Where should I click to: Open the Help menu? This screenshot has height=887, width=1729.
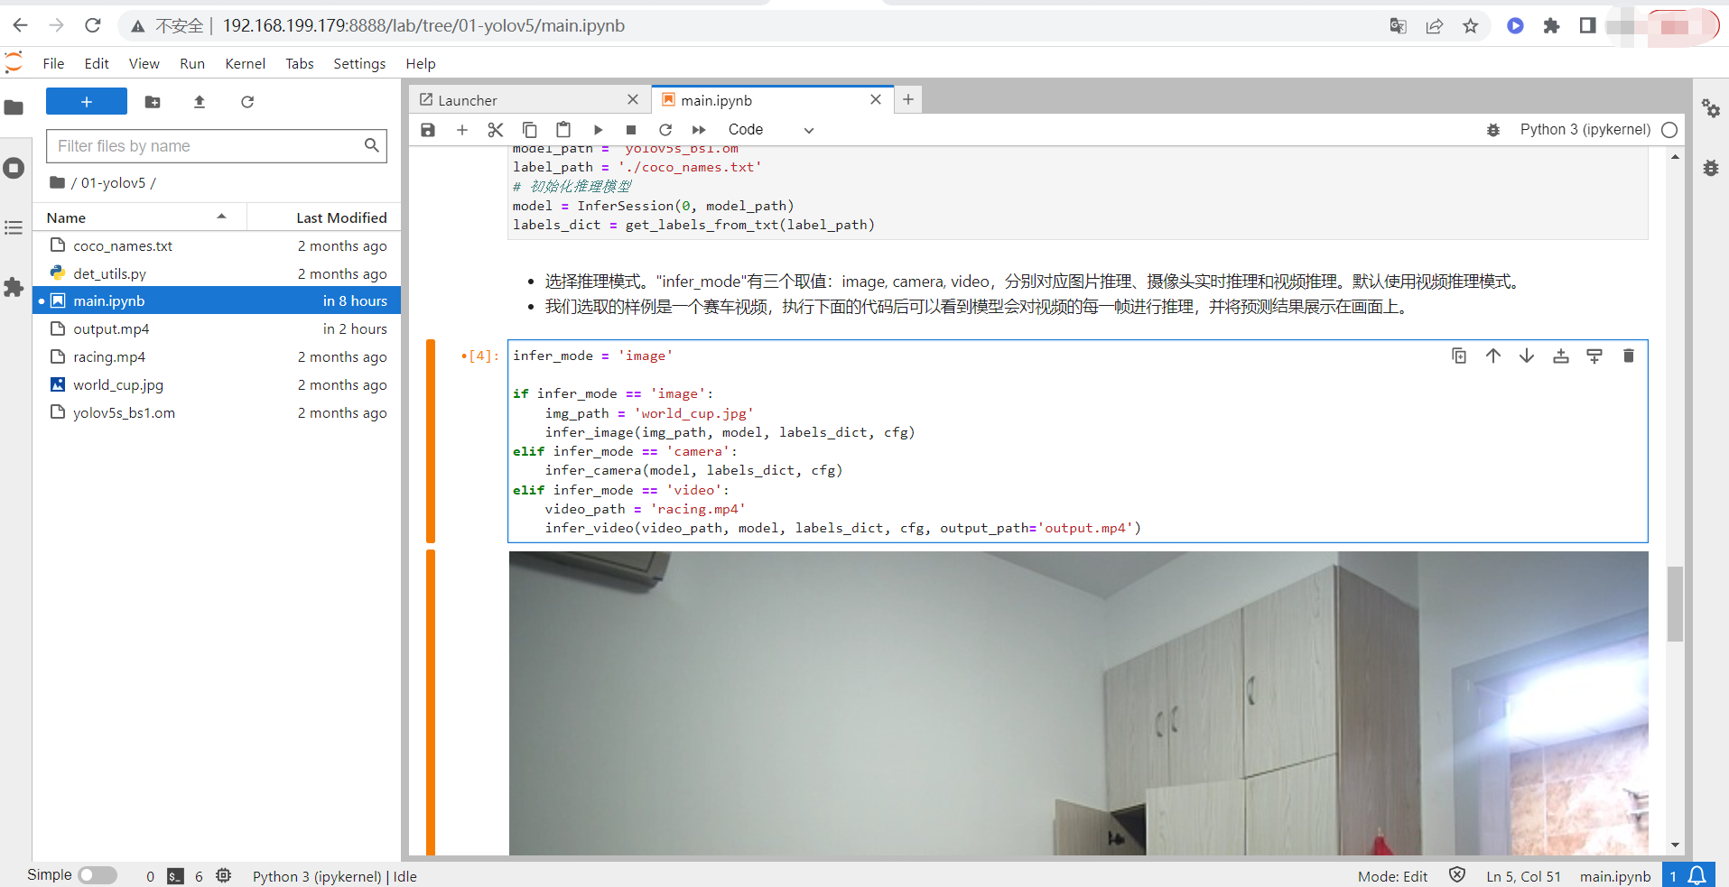click(x=421, y=63)
